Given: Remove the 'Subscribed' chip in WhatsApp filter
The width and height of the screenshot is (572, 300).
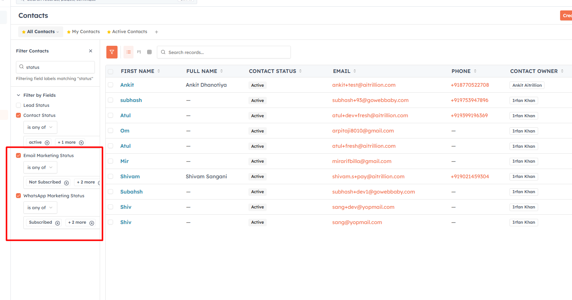Looking at the screenshot, I should (58, 223).
